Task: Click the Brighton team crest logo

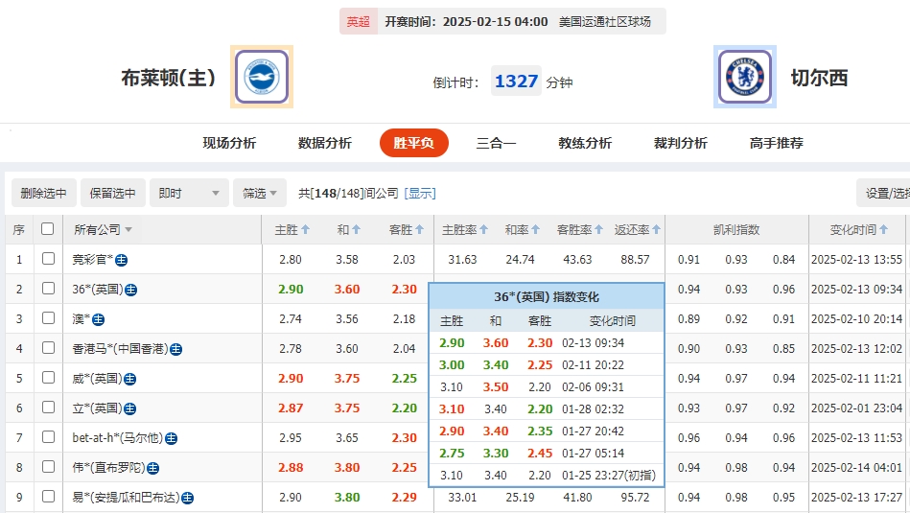Action: (261, 78)
